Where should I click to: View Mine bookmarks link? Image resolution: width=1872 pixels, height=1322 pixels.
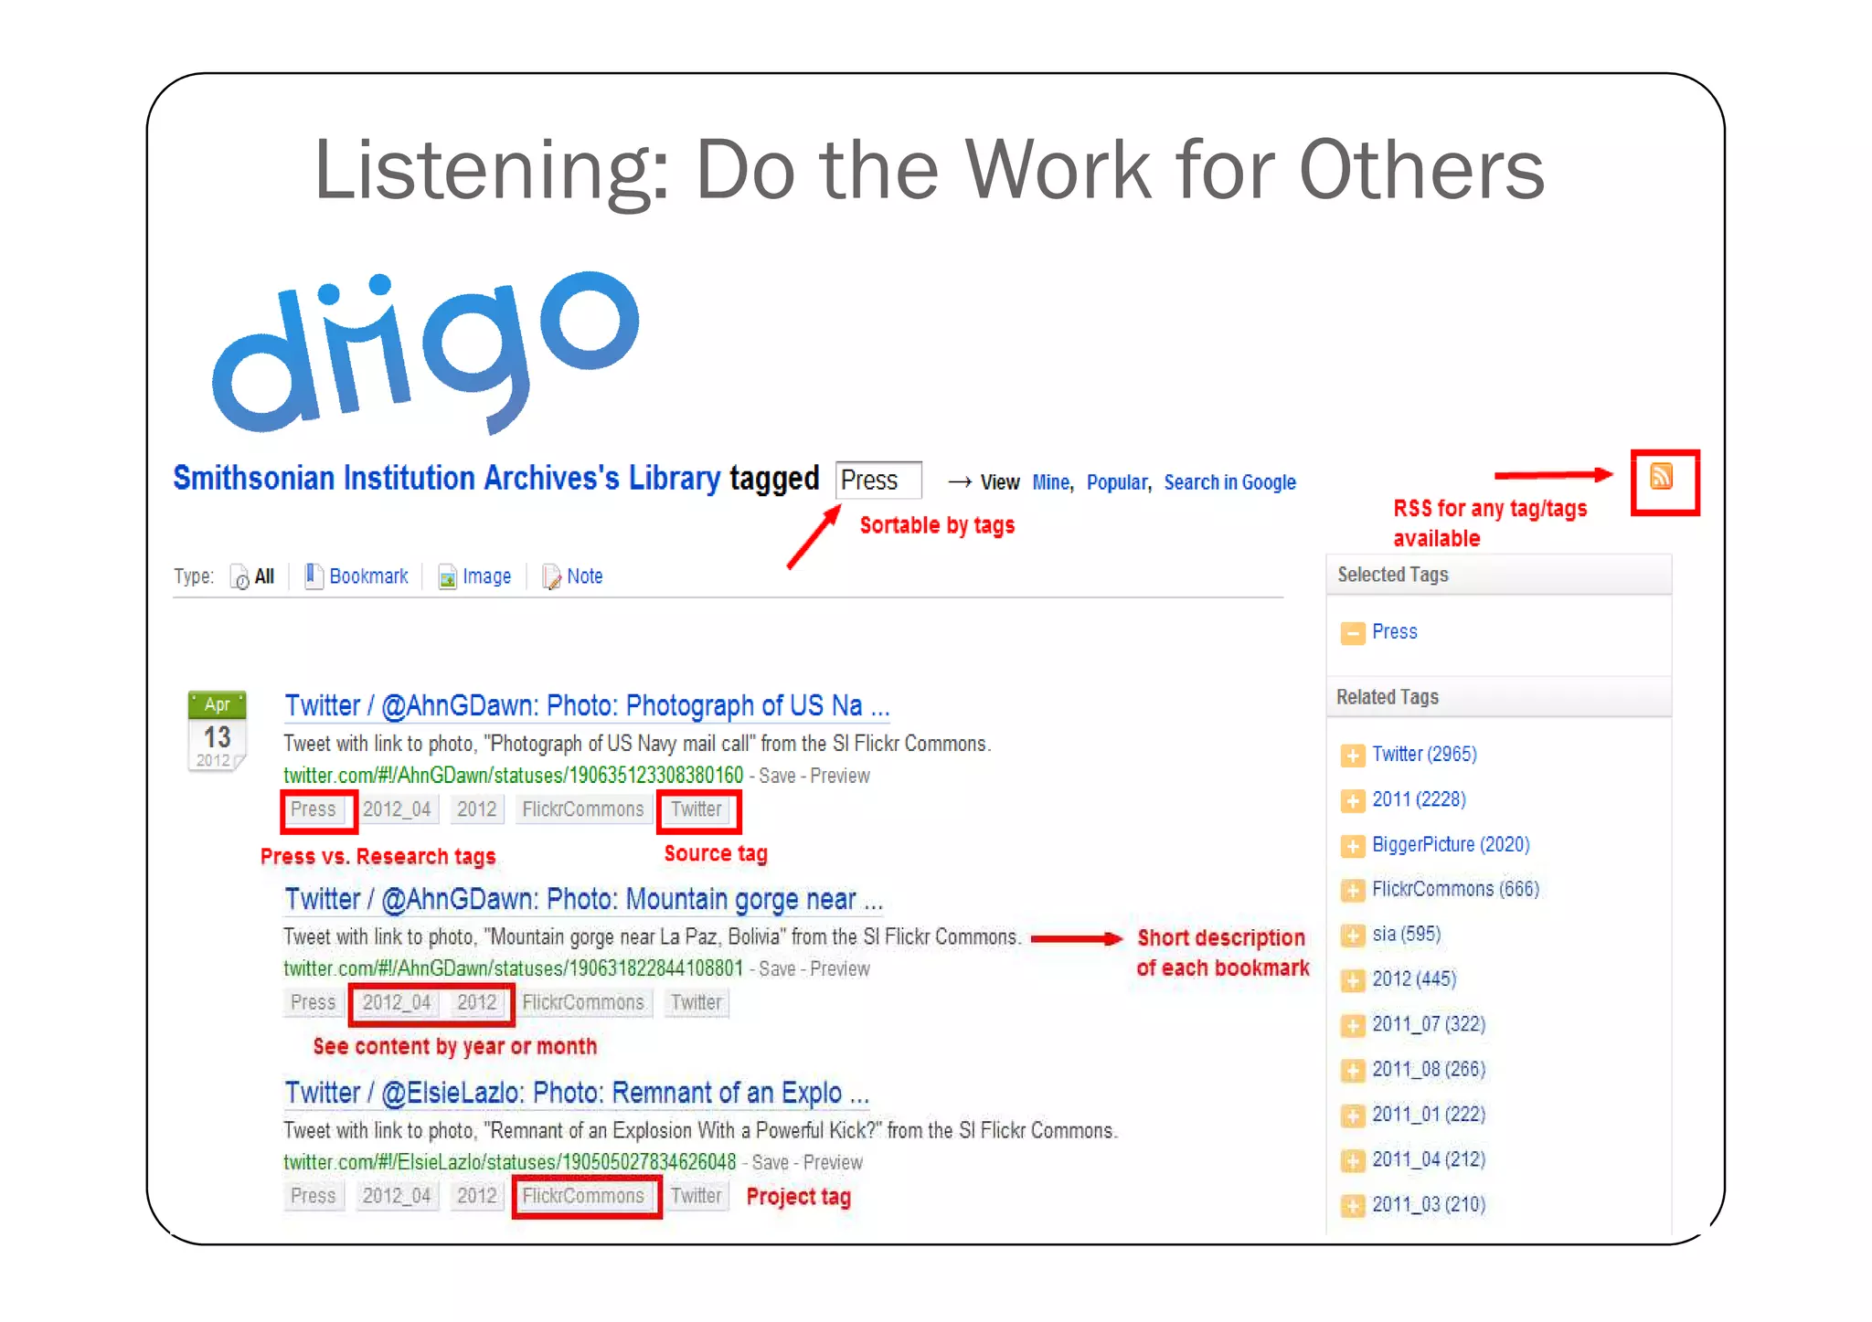tap(1051, 482)
